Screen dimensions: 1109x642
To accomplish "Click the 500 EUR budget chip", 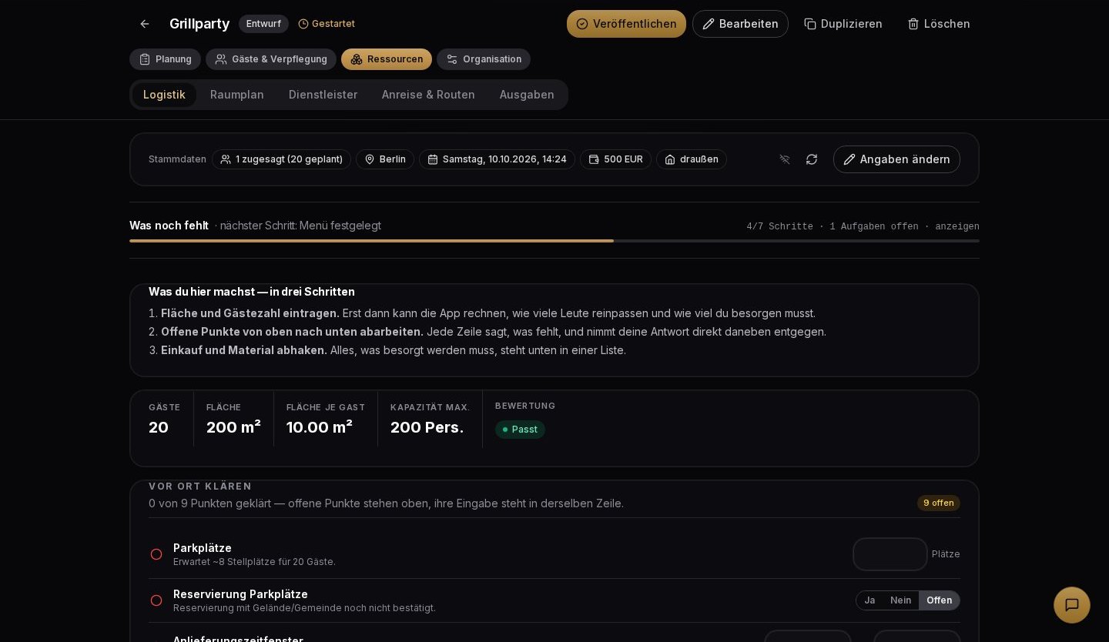I will coord(616,159).
